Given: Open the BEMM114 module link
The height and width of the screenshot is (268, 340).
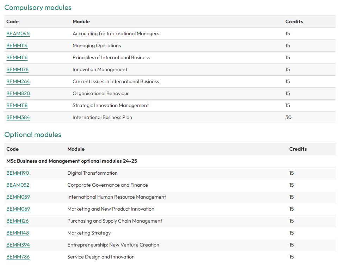Looking at the screenshot, I should point(17,45).
